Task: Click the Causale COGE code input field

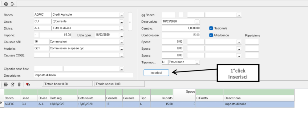Action: point(41,55)
